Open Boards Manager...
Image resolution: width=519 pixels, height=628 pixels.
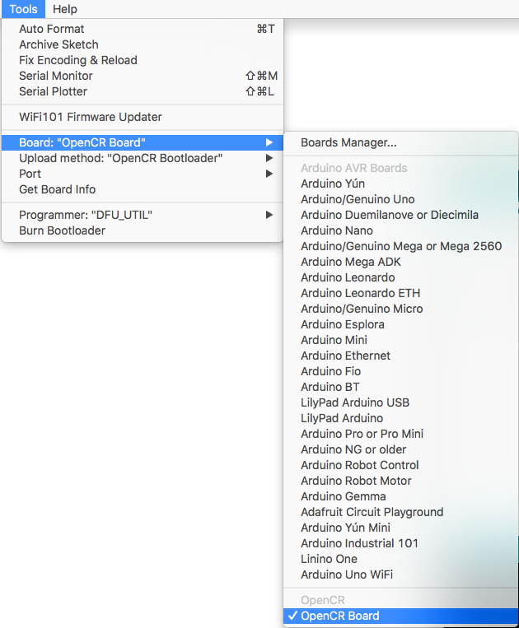tap(400, 142)
